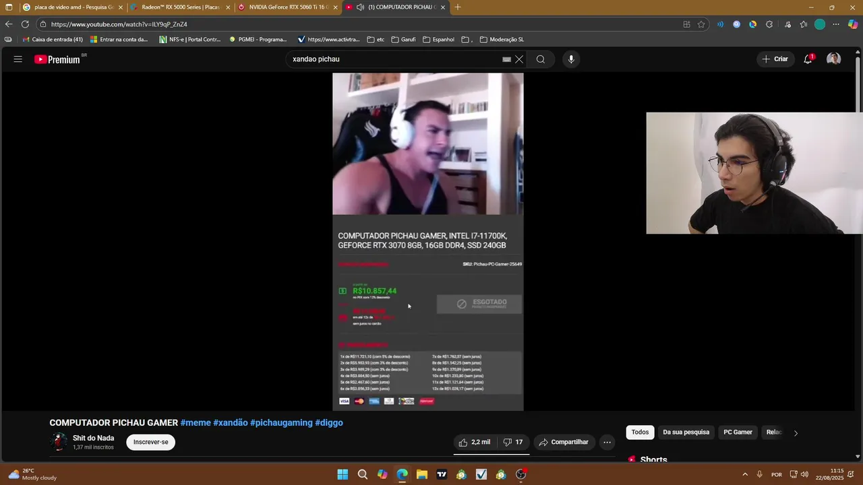Open File Explorer from the taskbar

(422, 474)
